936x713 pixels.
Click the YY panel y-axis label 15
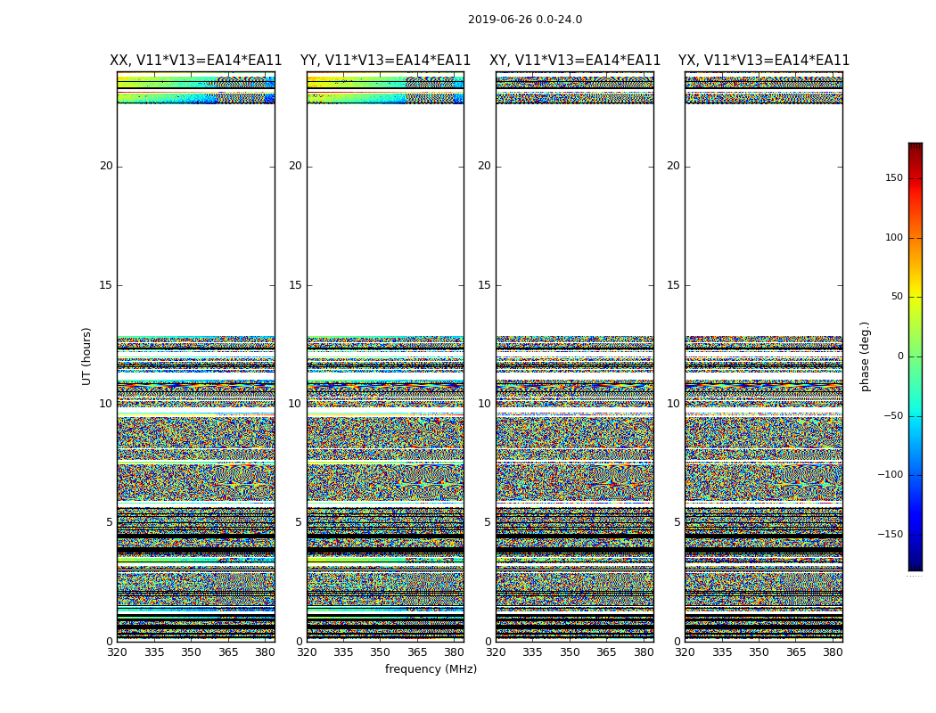(x=295, y=285)
